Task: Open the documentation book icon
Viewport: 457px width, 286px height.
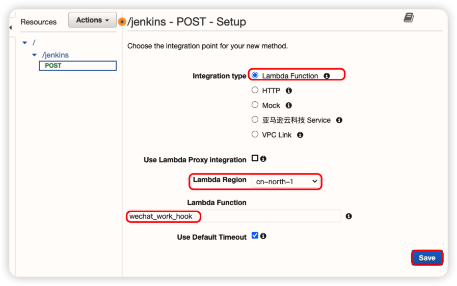Action: 409,18
